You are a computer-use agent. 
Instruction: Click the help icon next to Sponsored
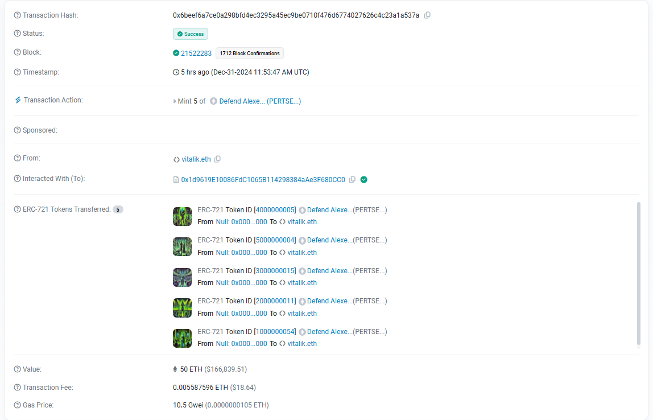[17, 130]
